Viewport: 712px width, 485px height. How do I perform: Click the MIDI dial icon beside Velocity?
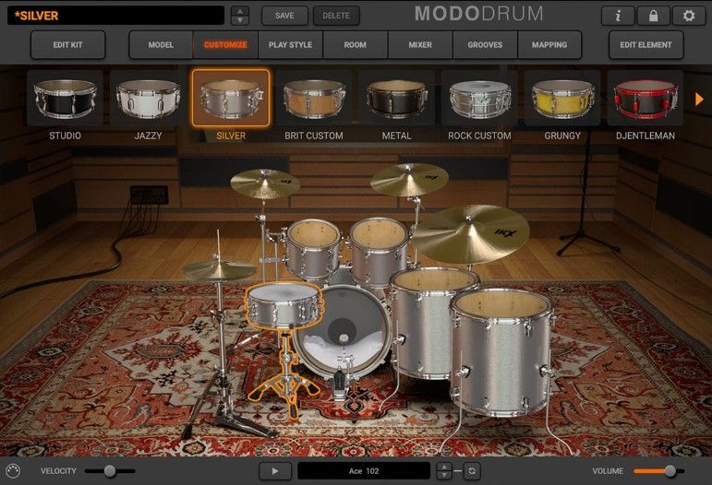click(13, 470)
